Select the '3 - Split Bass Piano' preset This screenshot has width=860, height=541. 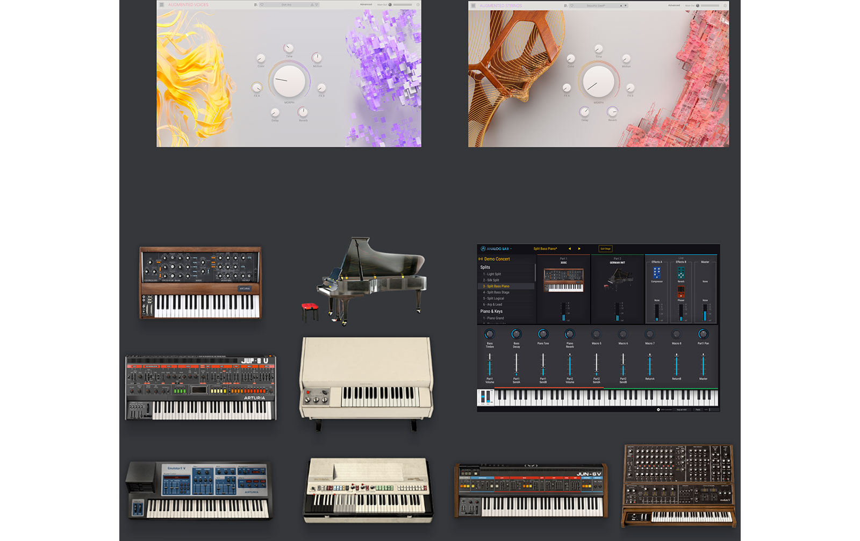tap(507, 286)
